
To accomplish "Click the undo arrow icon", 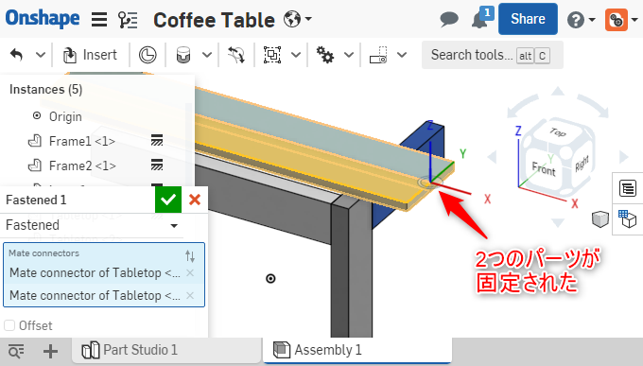I will pyautogui.click(x=17, y=55).
